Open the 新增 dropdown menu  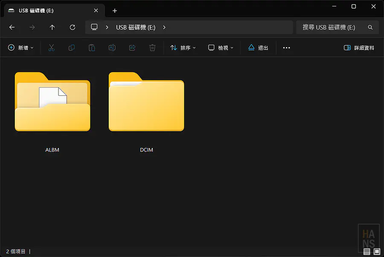(x=21, y=48)
